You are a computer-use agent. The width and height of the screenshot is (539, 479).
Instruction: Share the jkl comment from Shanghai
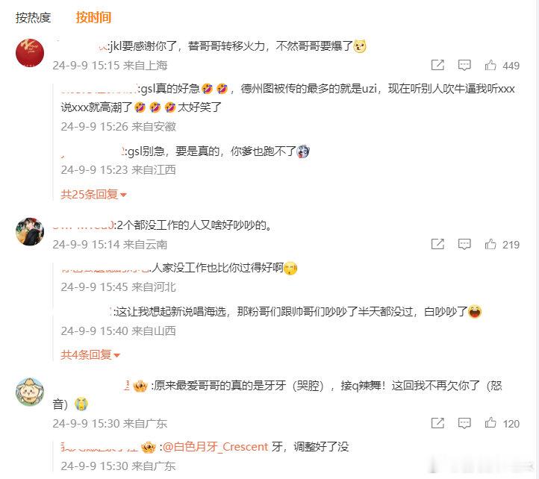[x=437, y=65]
